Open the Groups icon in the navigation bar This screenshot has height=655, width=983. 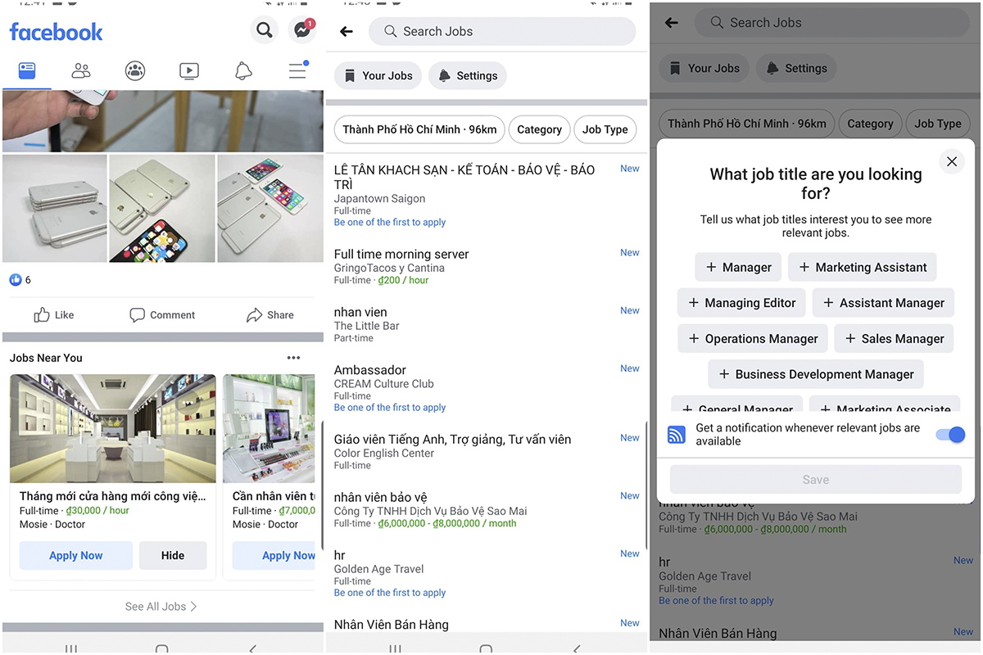134,71
